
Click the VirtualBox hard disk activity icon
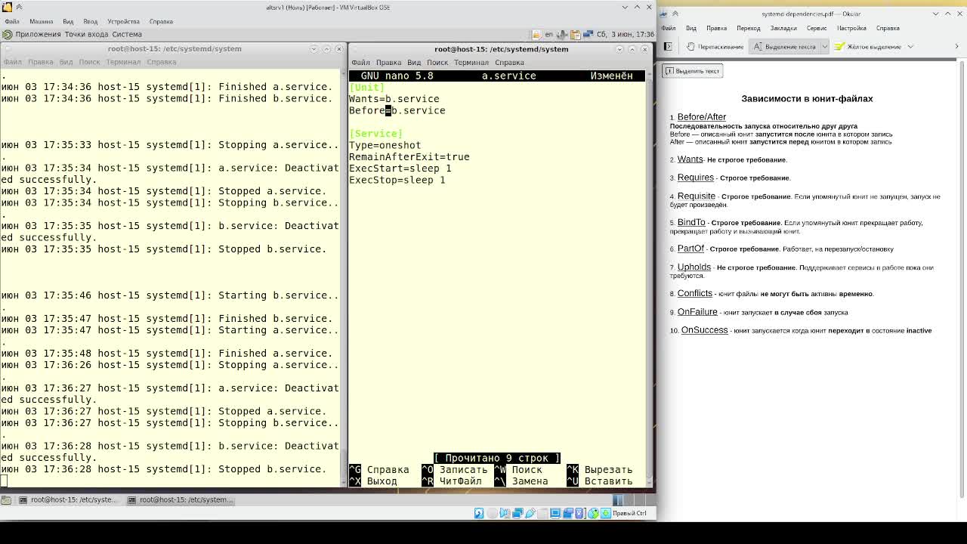(479, 513)
